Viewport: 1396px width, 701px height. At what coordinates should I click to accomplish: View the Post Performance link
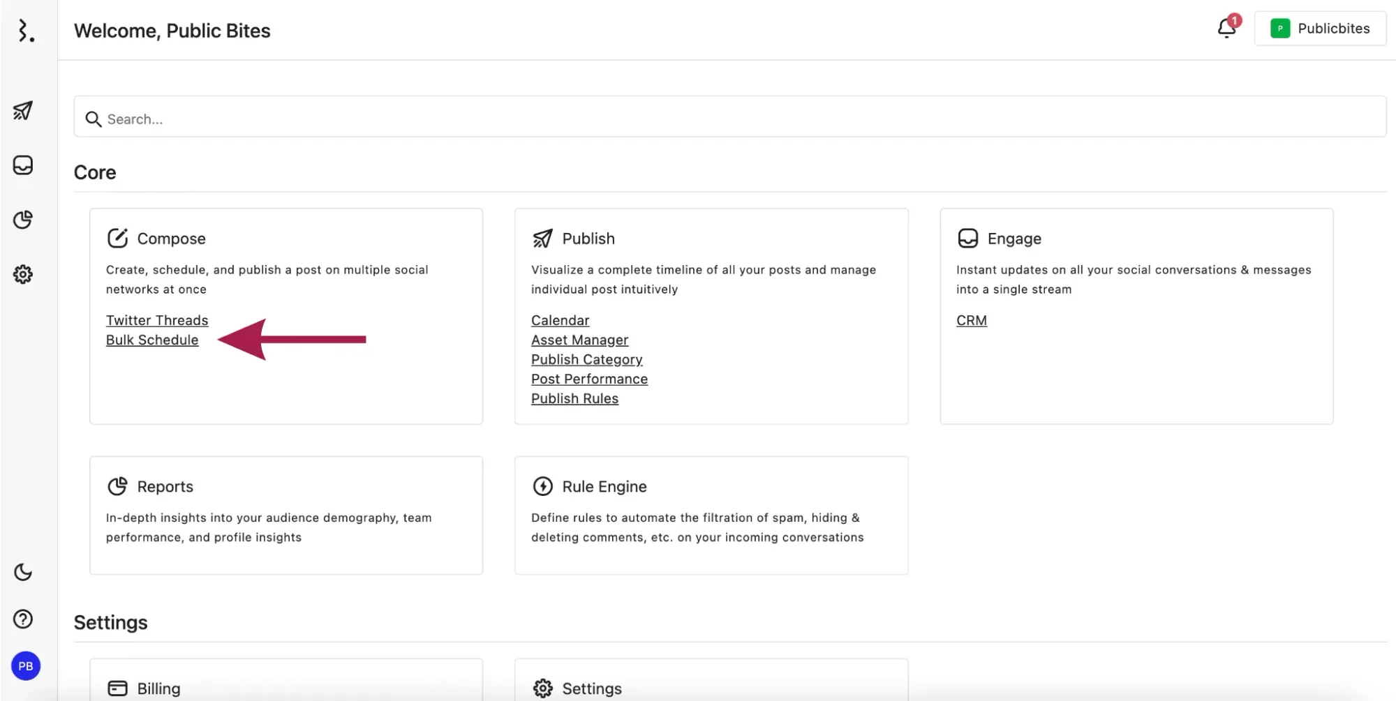(589, 379)
